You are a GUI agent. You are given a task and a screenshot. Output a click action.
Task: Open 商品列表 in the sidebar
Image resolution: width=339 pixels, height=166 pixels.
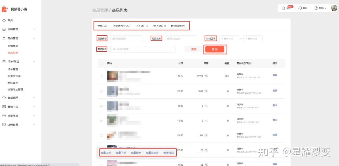click(x=13, y=53)
